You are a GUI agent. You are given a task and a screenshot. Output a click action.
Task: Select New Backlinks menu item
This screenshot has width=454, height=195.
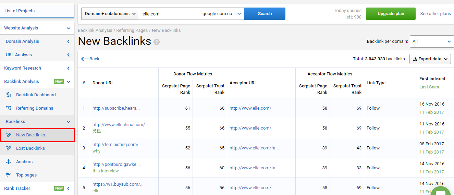pyautogui.click(x=30, y=135)
